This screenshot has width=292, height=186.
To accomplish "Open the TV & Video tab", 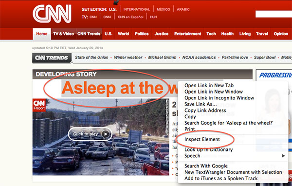I will [63, 34].
